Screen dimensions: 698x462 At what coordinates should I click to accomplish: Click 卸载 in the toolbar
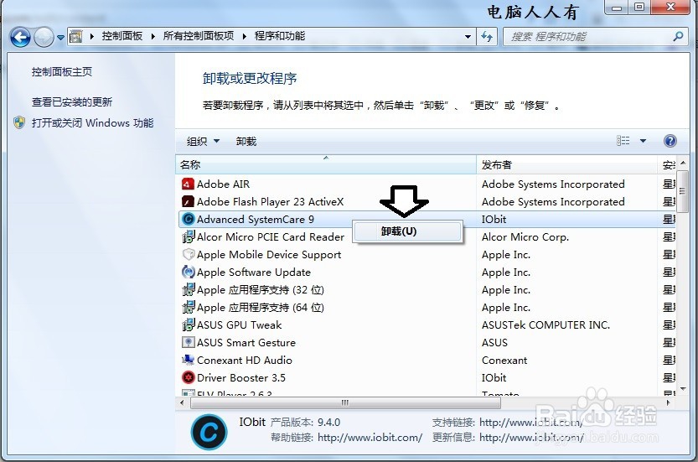click(246, 141)
